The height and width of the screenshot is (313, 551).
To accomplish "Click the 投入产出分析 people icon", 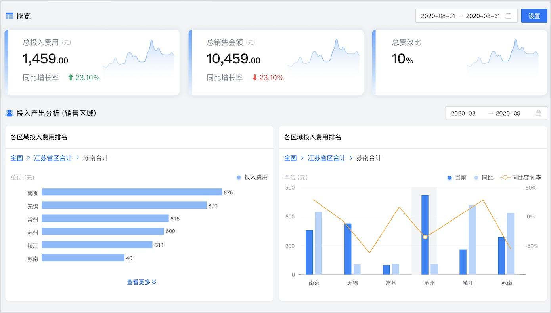I will point(10,113).
